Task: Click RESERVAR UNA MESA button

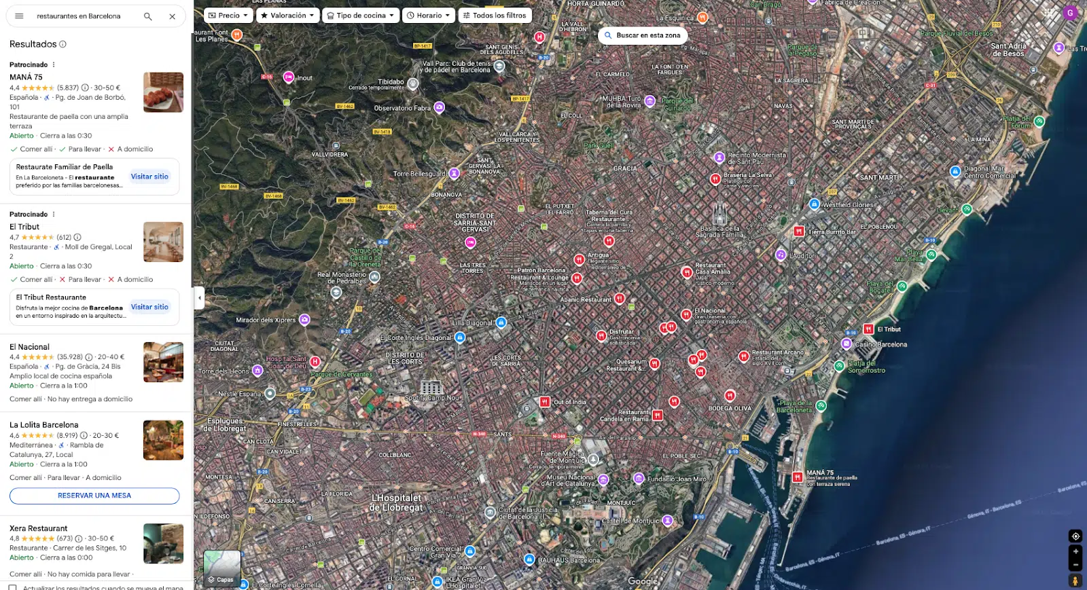Action: click(94, 496)
